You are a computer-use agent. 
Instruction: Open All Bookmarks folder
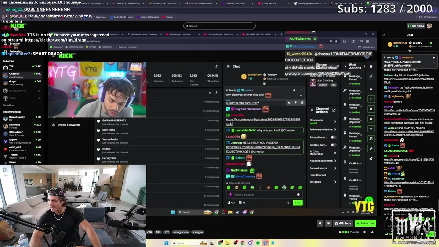coord(428,17)
